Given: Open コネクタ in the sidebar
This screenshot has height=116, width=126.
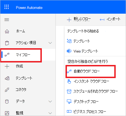Looking at the screenshot, I should (21, 90).
